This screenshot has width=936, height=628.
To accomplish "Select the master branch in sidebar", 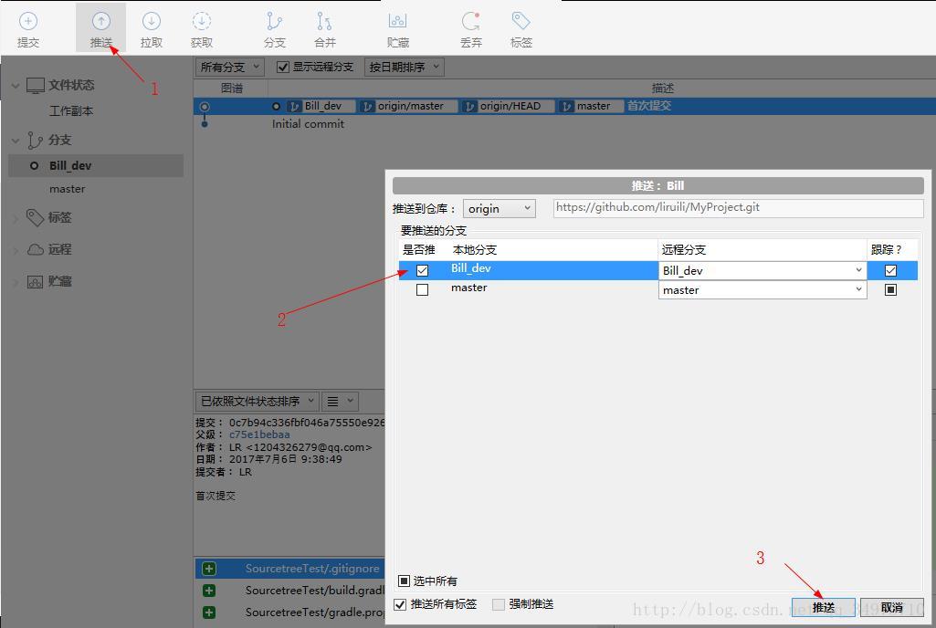I will pos(67,189).
